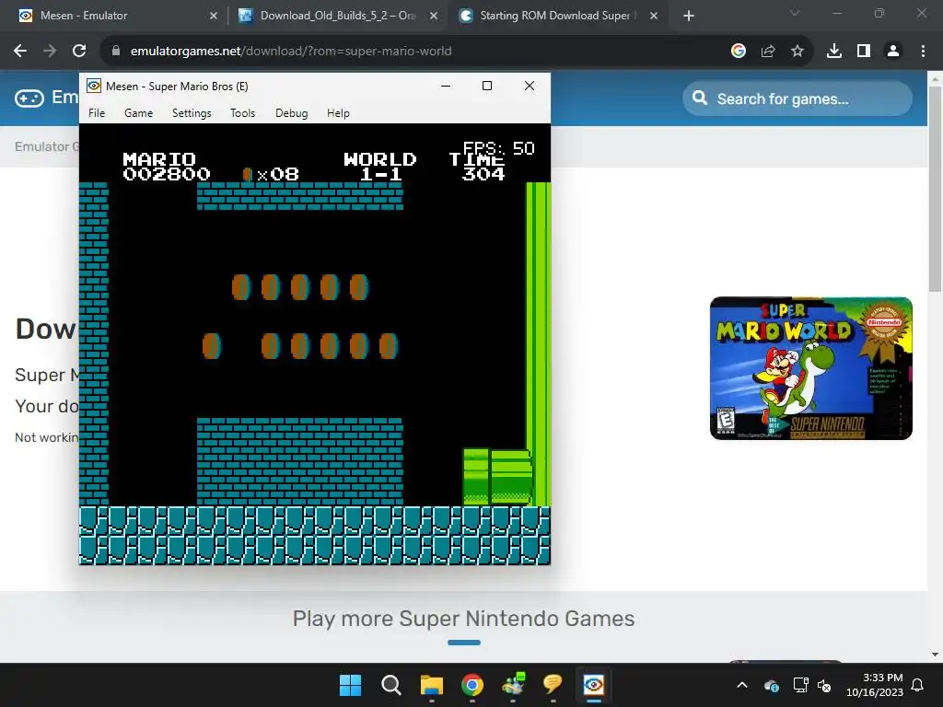Switch to the Starting ROM Download Super tab
This screenshot has width=943, height=707.
click(558, 16)
